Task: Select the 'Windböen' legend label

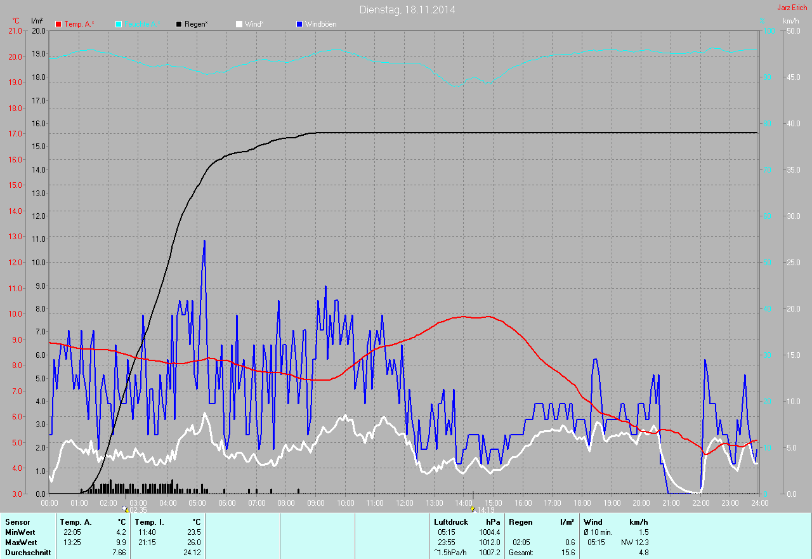Action: pyautogui.click(x=321, y=24)
